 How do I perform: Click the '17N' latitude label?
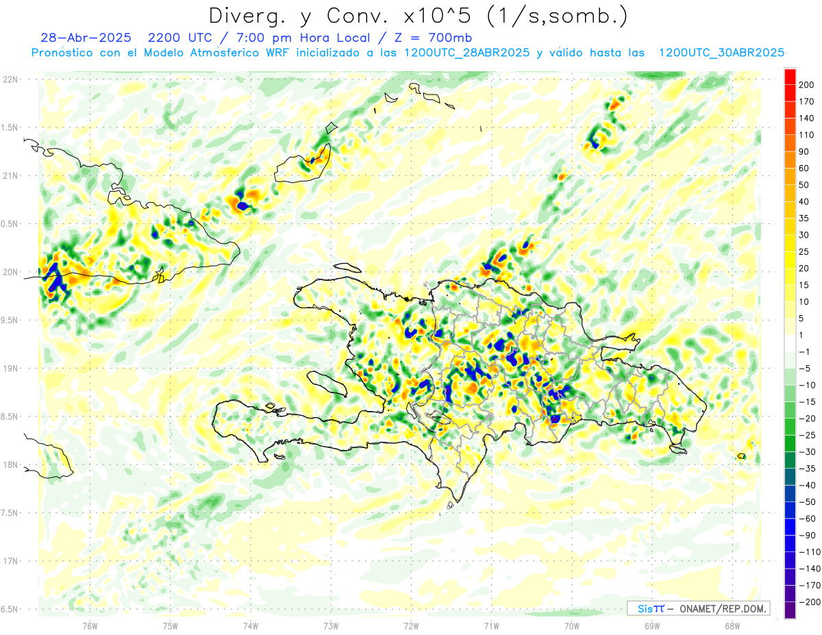click(x=10, y=561)
